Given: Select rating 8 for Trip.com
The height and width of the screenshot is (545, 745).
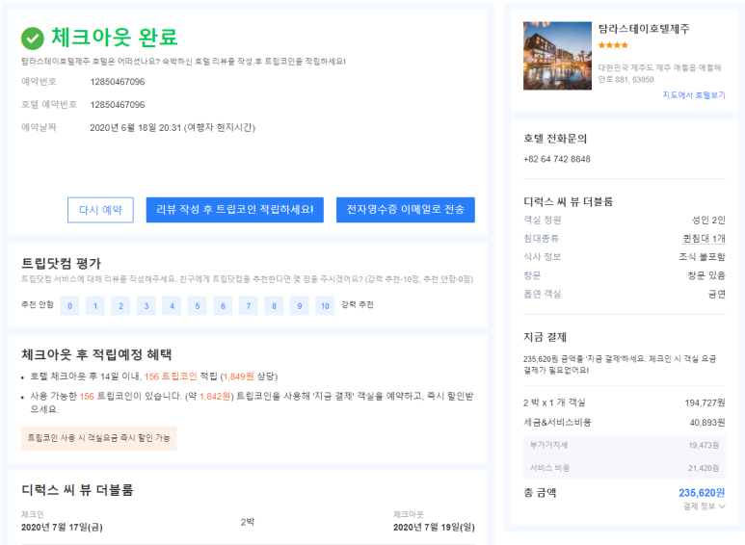Looking at the screenshot, I should point(274,306).
